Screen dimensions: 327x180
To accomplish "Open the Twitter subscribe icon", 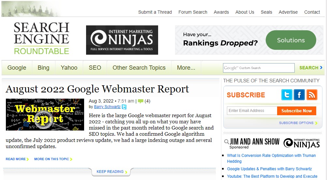I will coord(287,95).
